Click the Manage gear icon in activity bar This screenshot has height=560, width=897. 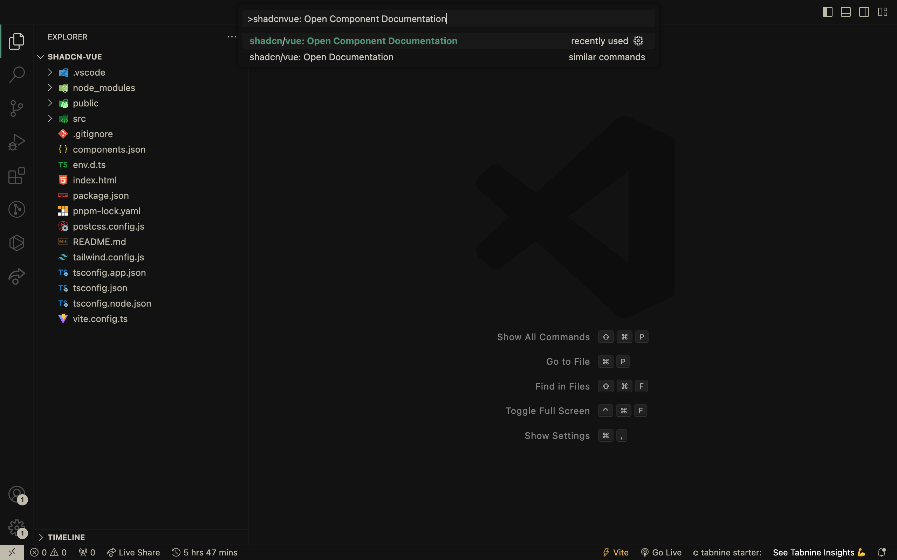point(17,528)
